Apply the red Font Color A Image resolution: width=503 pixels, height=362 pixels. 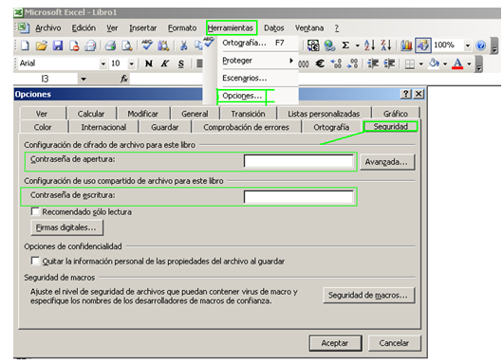[457, 63]
